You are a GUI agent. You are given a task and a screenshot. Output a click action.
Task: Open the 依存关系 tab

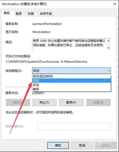pos(46,13)
